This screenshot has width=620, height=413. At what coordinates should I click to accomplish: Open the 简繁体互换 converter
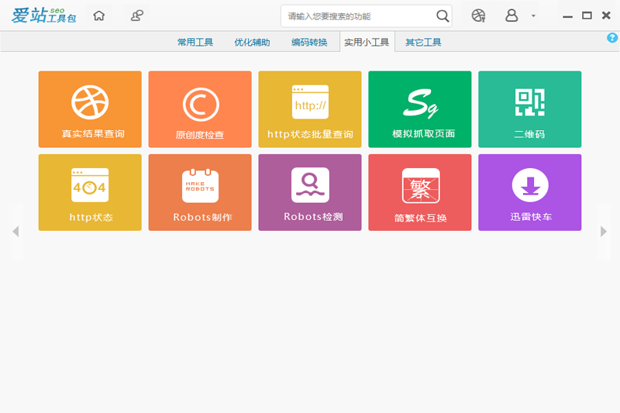pos(420,192)
